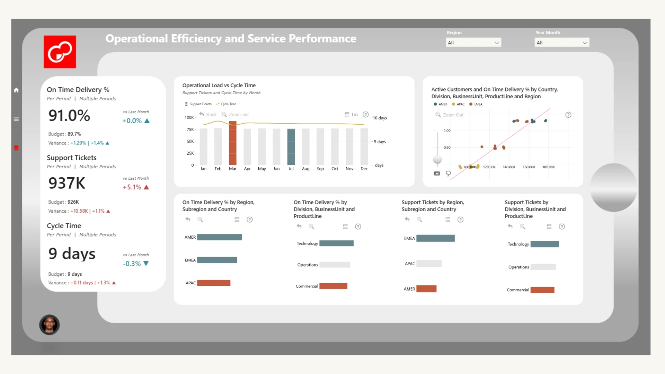This screenshot has height=374, width=665.
Task: Click the user profile avatar
Action: pyautogui.click(x=49, y=325)
